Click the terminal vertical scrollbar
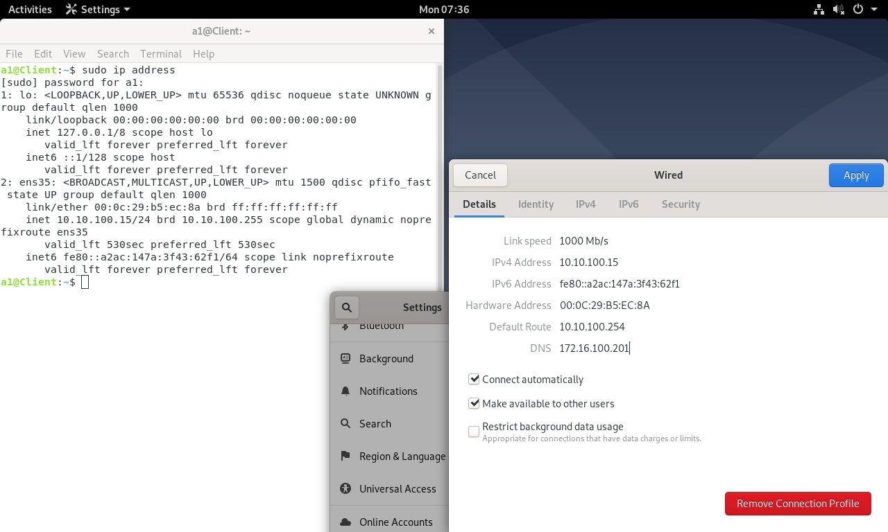 (x=439, y=173)
